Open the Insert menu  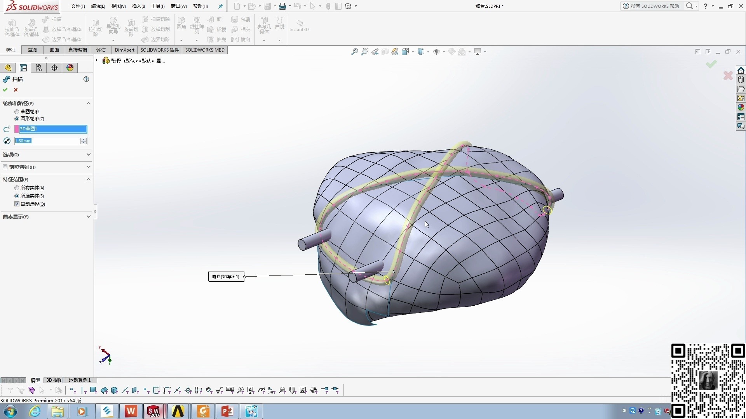click(138, 6)
